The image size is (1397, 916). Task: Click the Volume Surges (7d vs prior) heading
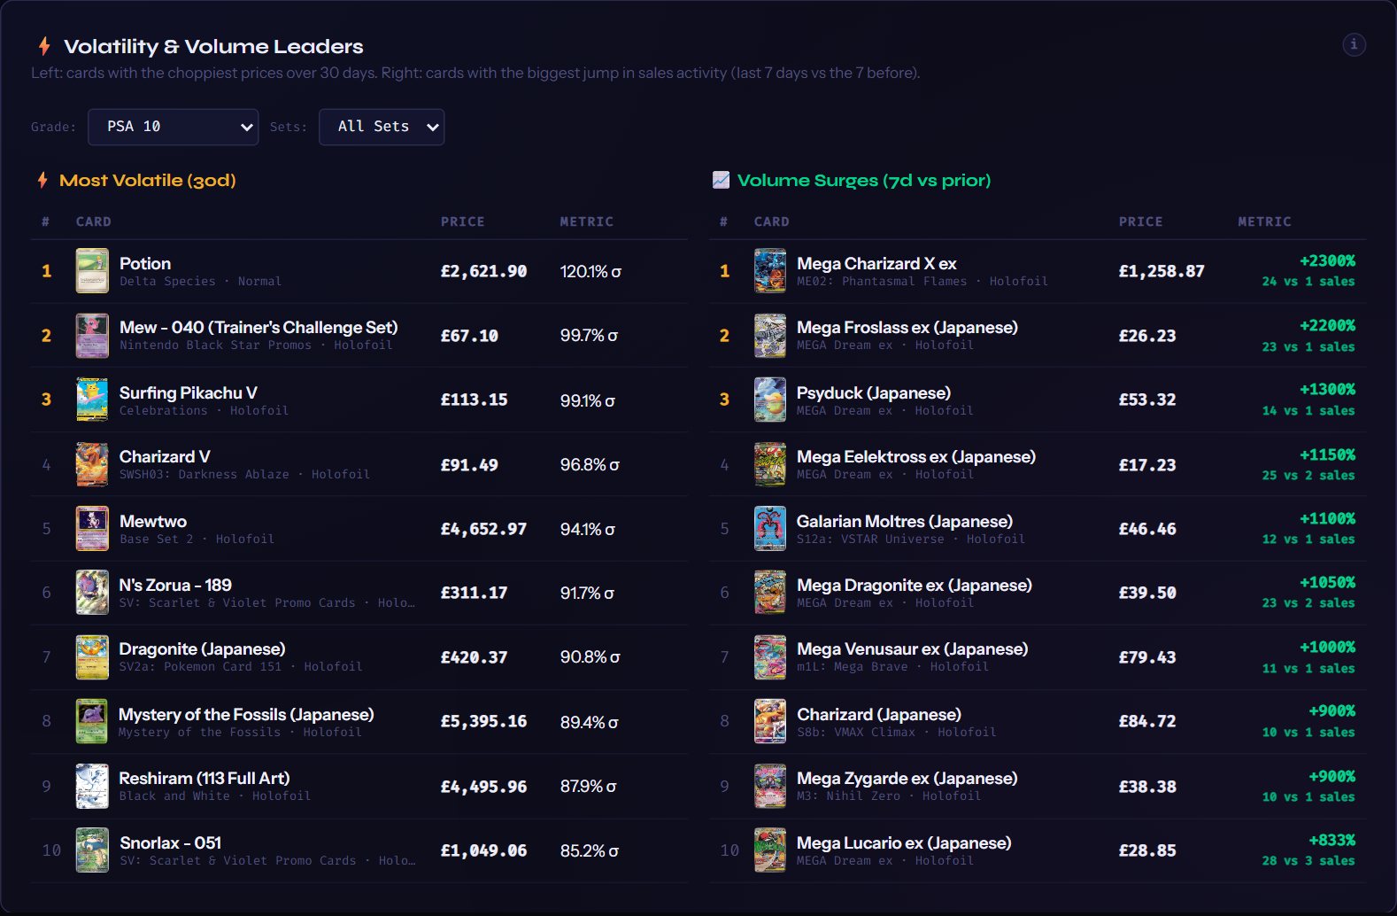point(864,180)
